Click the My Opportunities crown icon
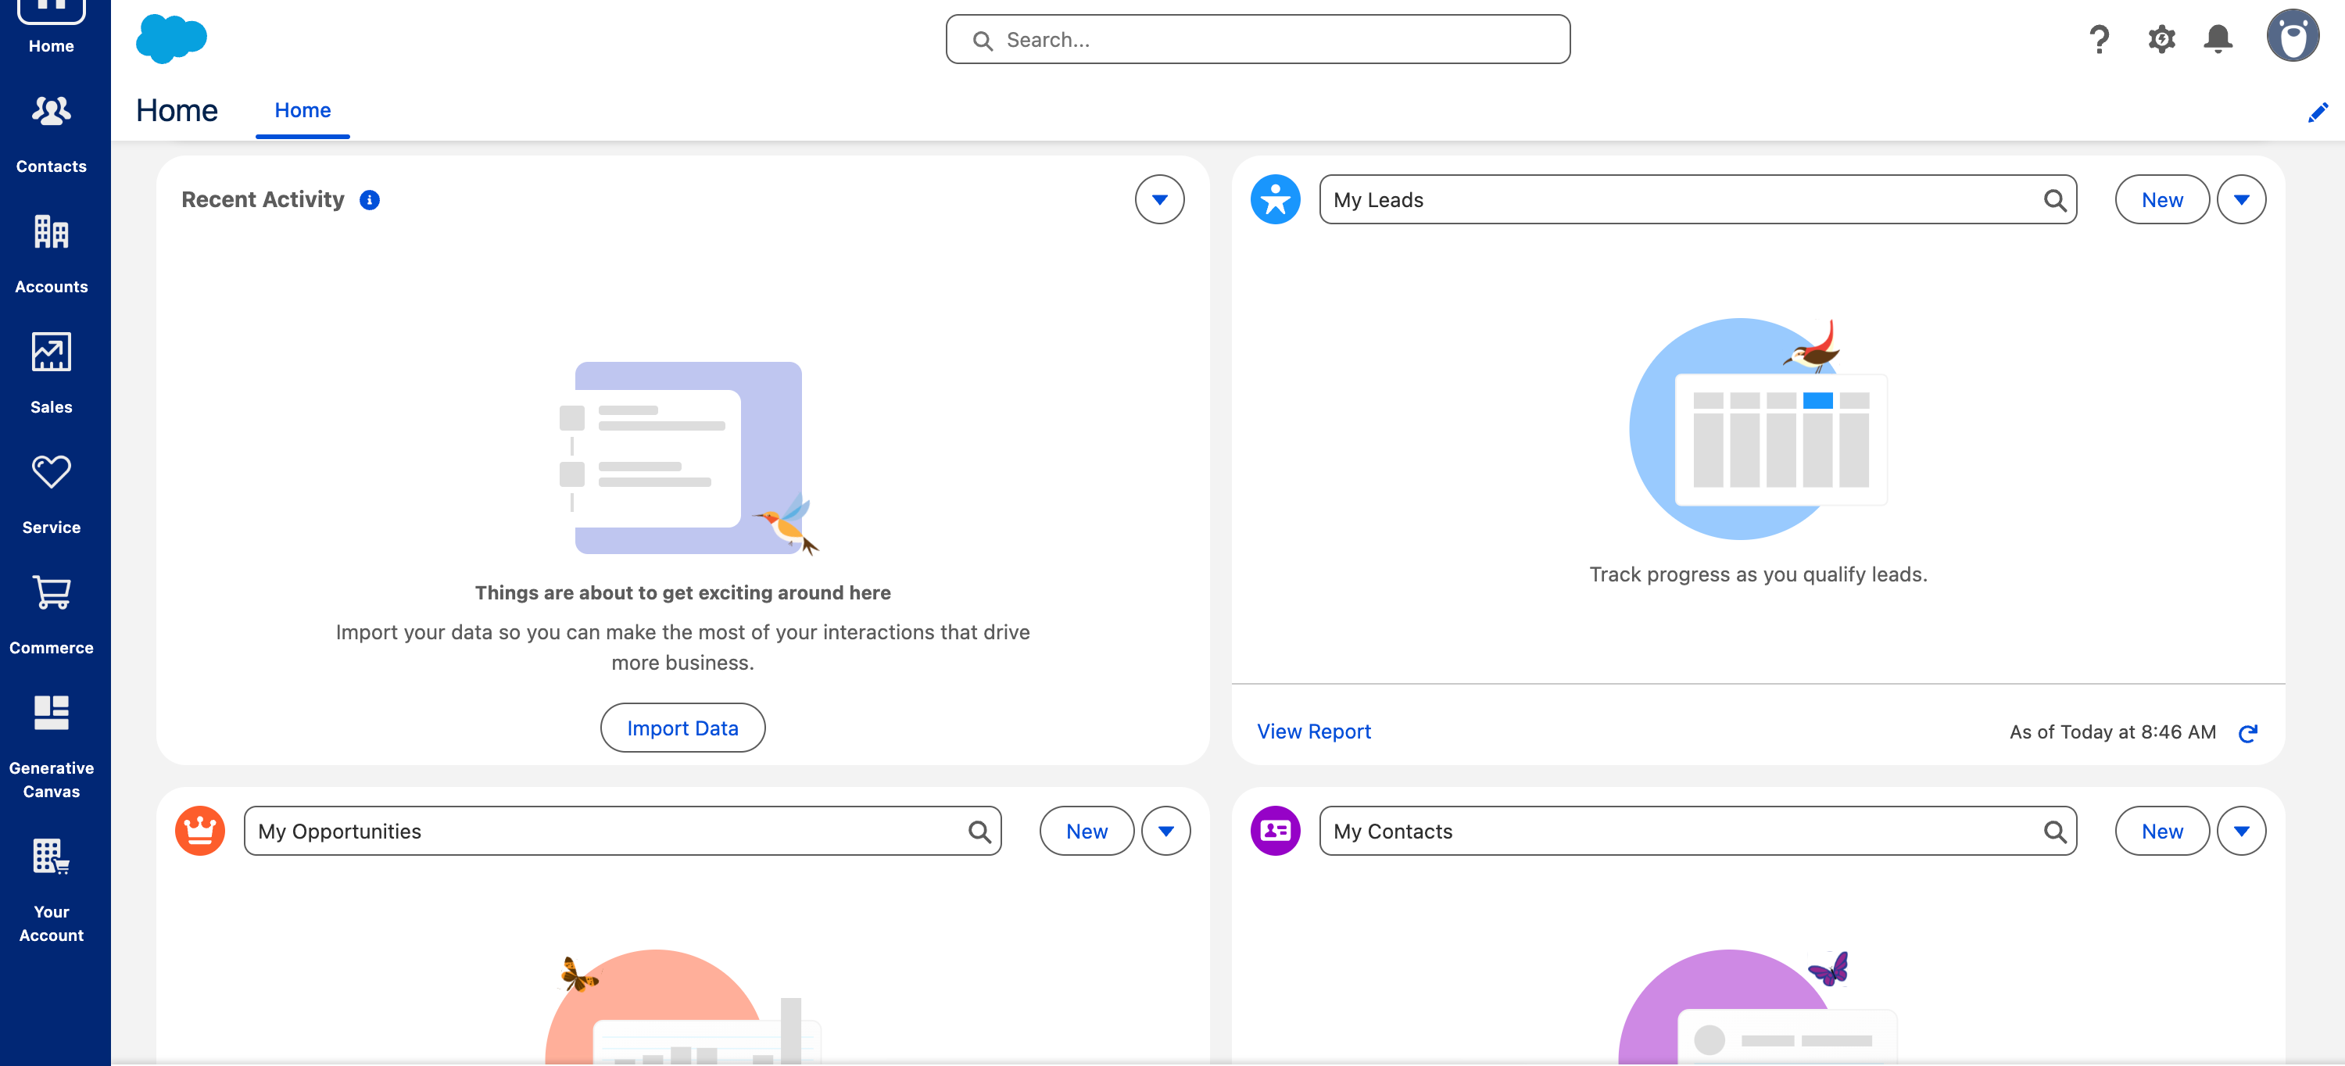The width and height of the screenshot is (2345, 1066). tap(200, 830)
